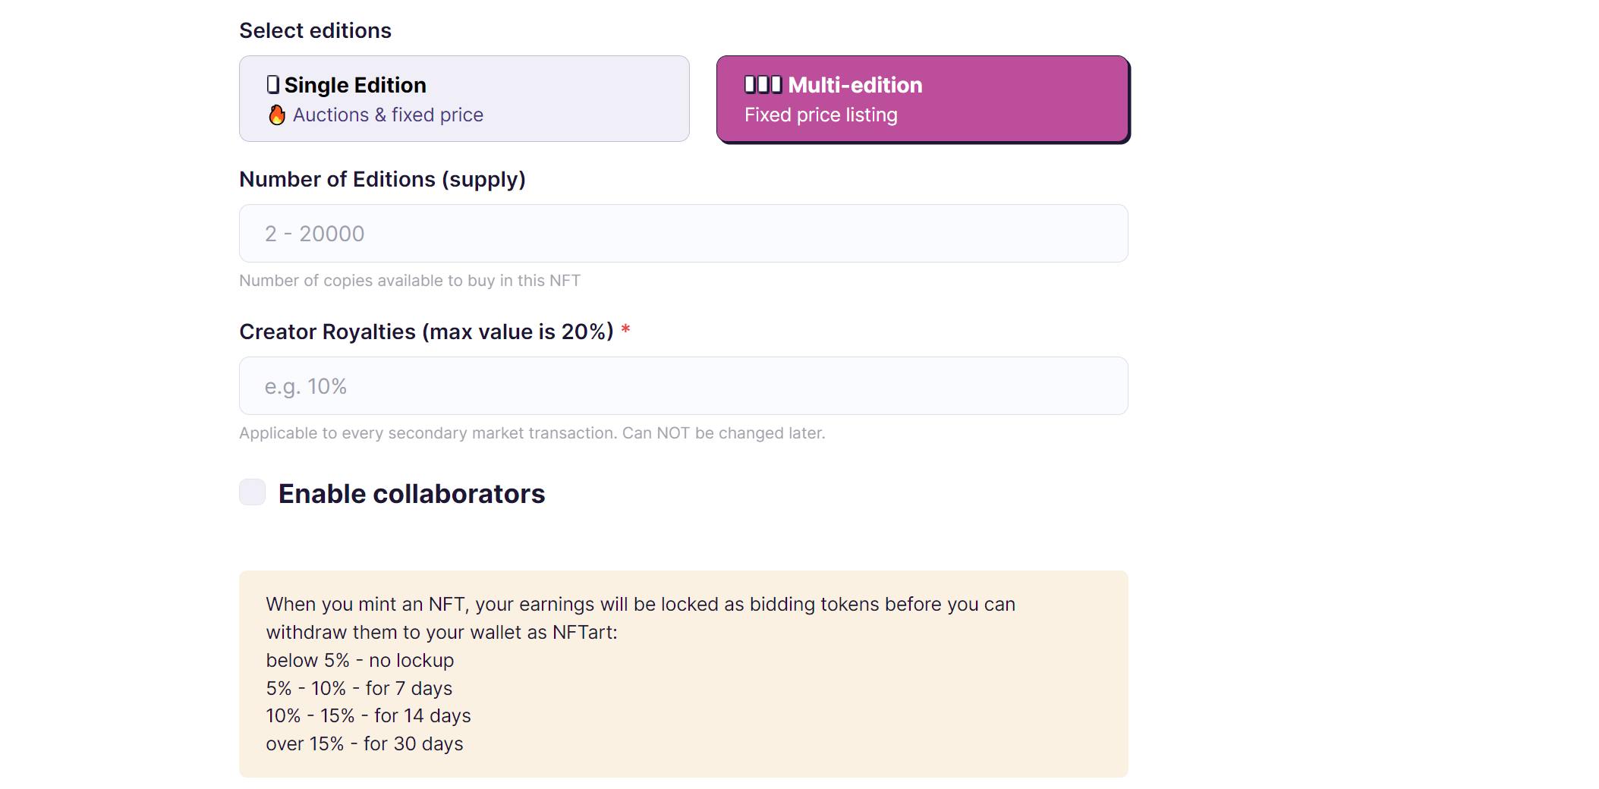Click the Number of Editions (supply) label
The height and width of the screenshot is (789, 1599).
point(382,179)
